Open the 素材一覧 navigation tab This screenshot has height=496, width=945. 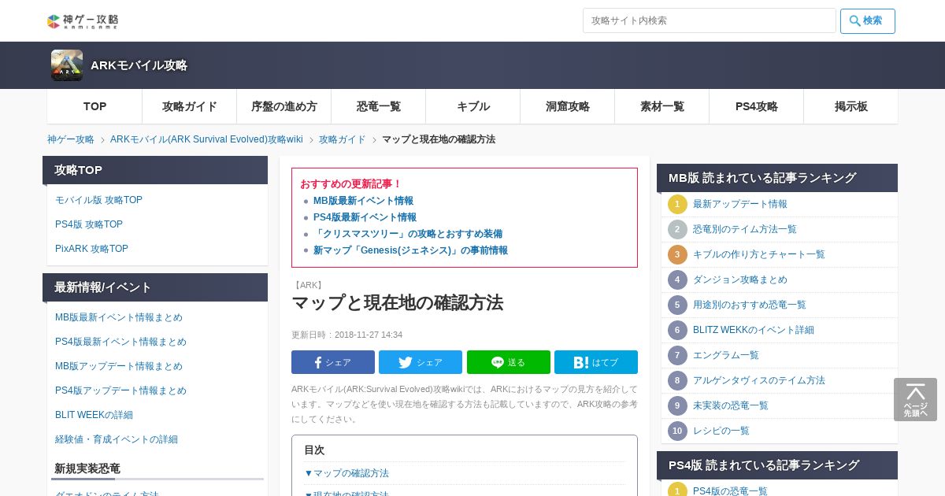pos(661,106)
